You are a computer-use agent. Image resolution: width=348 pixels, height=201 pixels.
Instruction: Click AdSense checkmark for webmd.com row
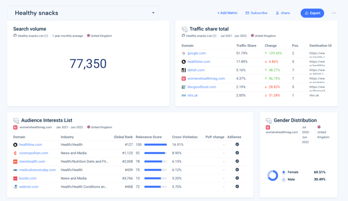(x=237, y=187)
